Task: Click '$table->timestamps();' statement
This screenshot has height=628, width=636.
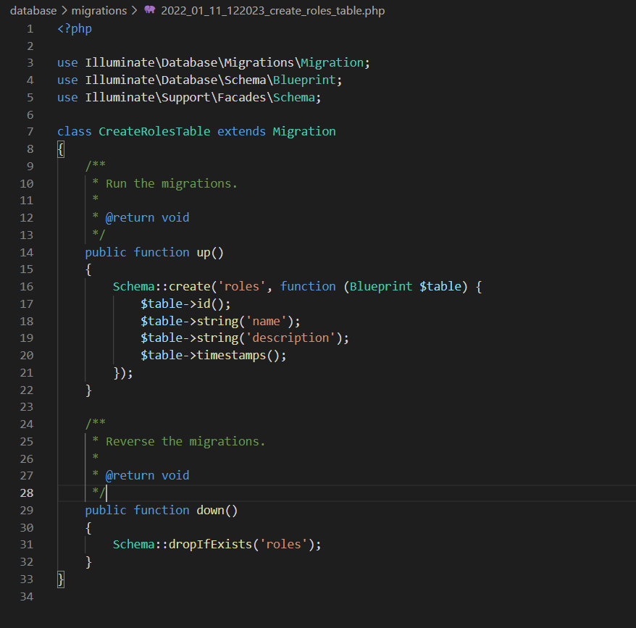Action: click(x=214, y=356)
